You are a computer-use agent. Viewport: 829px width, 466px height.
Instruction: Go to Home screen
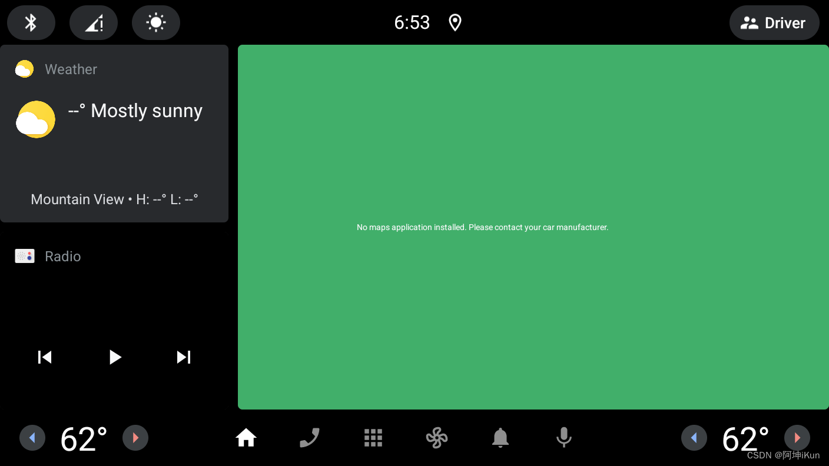(x=246, y=438)
